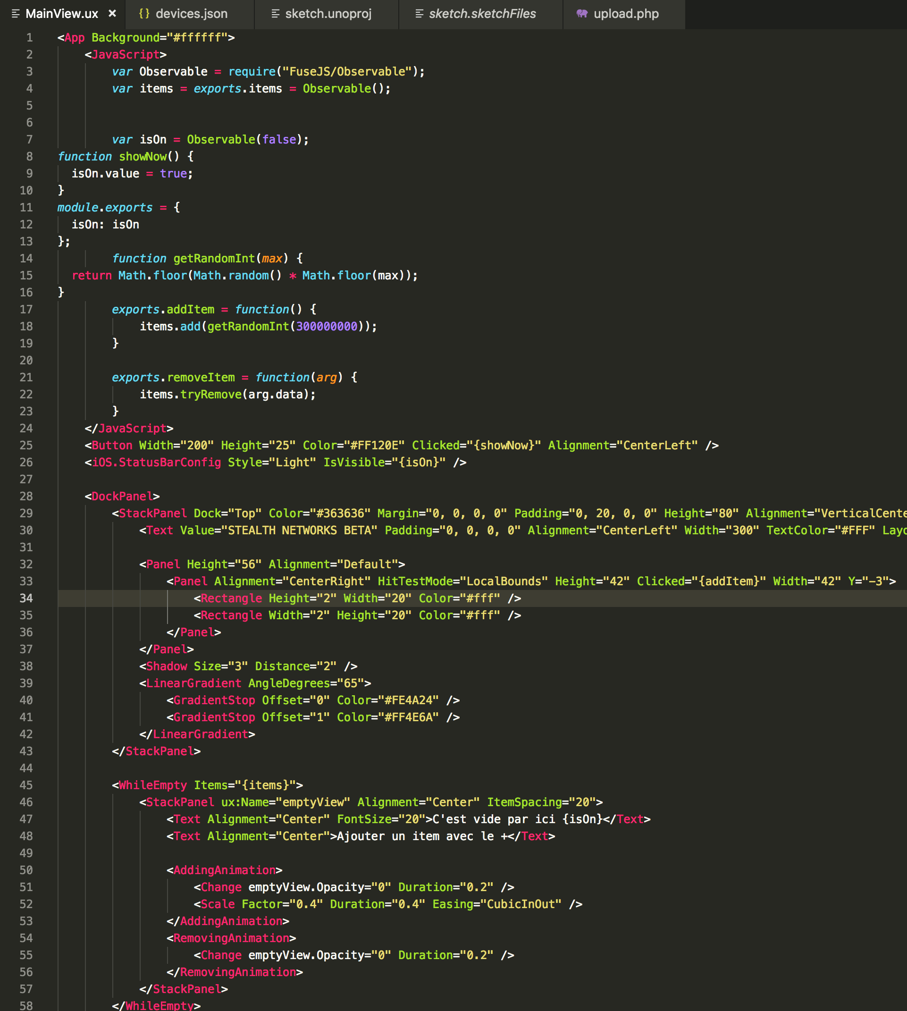Click the PHP elephant icon on upload.php
This screenshot has width=907, height=1011.
point(581,14)
